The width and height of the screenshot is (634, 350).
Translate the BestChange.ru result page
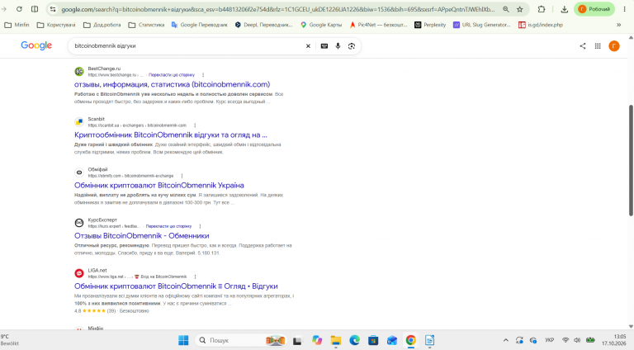pyautogui.click(x=172, y=75)
